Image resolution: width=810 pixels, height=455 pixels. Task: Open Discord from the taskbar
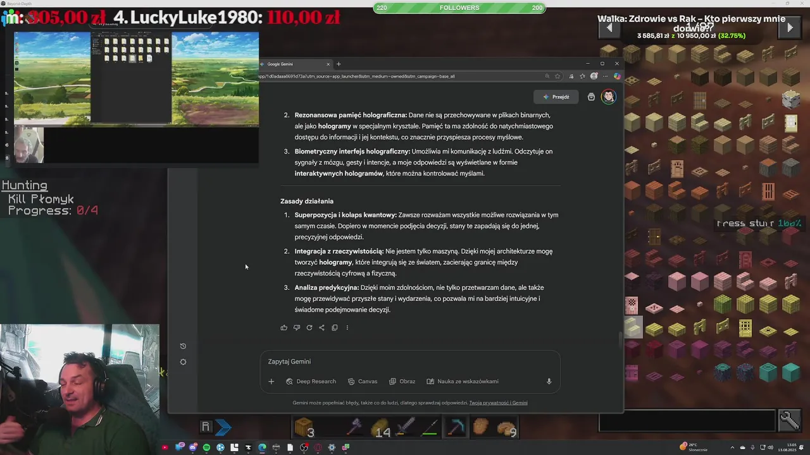coord(192,447)
